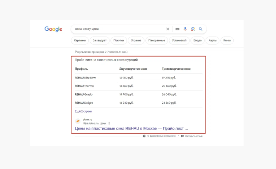Screen dimensions: 276x169
Task: Click the feedback flag icon
Action: (182, 136)
